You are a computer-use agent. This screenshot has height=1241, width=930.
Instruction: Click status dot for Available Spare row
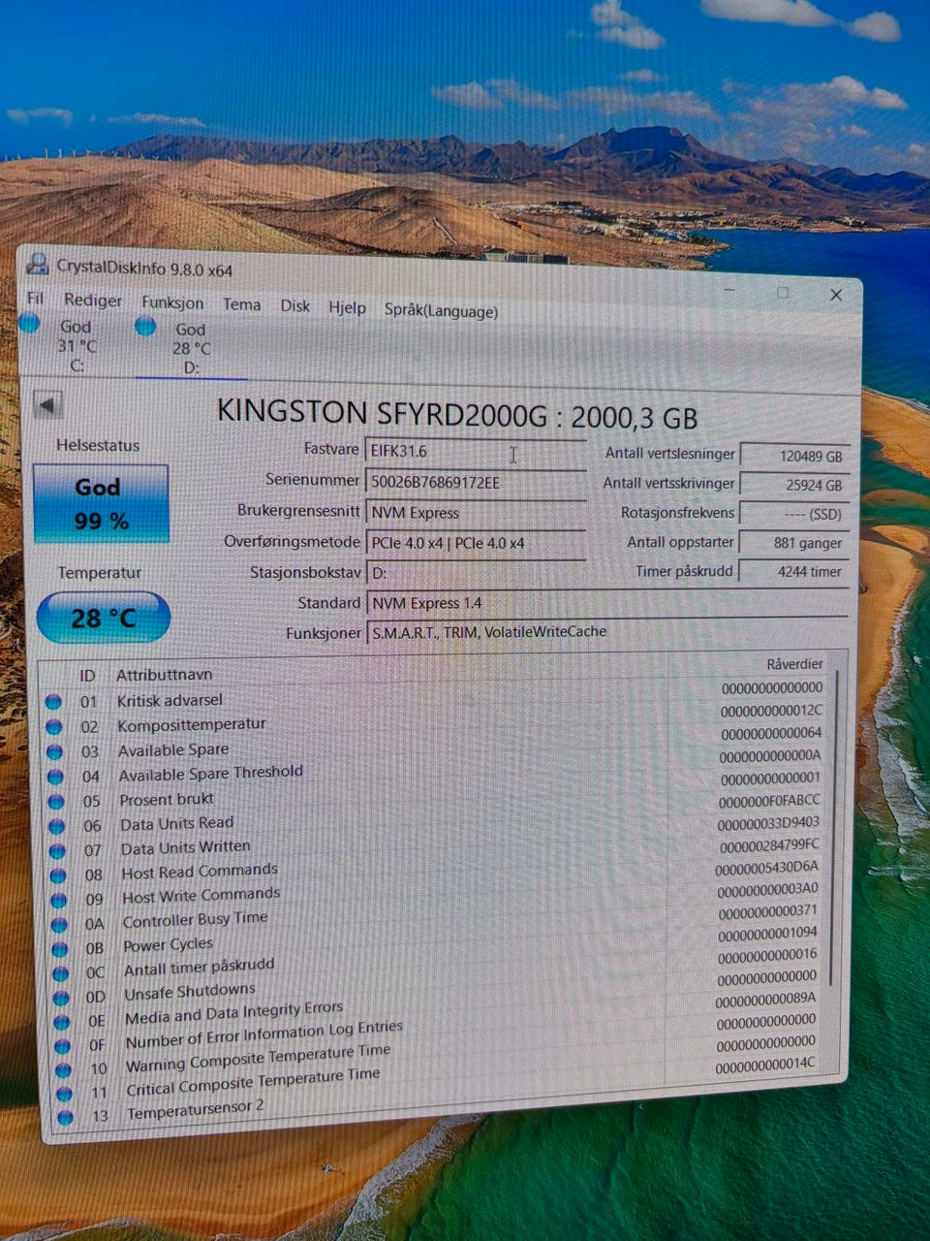click(55, 751)
